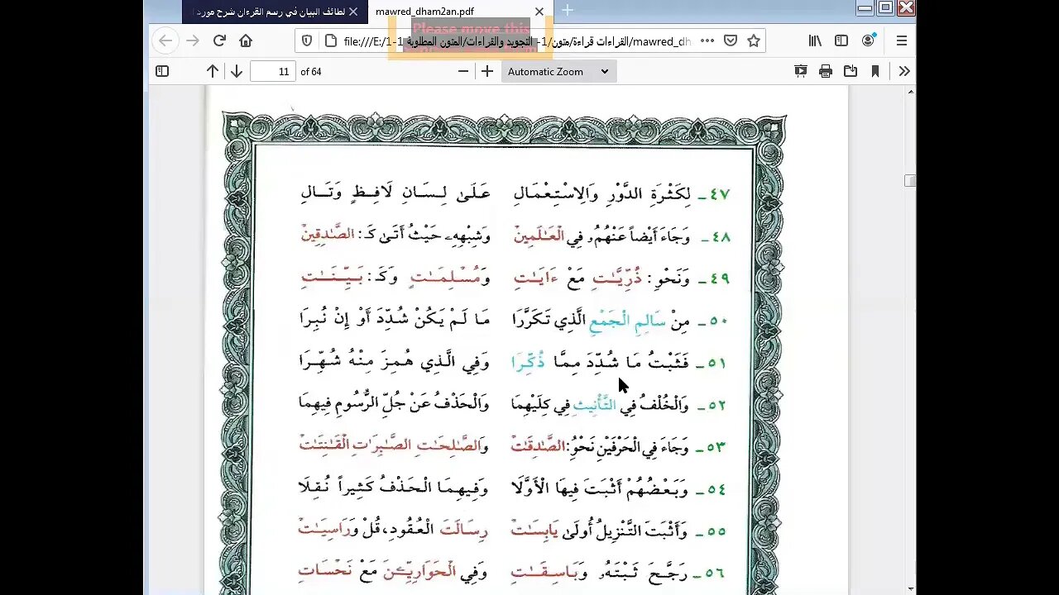The height and width of the screenshot is (595, 1059).
Task: Open tracking protection shield info
Action: (x=307, y=40)
